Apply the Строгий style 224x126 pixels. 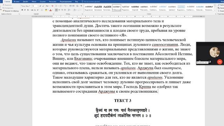click(x=135, y=8)
